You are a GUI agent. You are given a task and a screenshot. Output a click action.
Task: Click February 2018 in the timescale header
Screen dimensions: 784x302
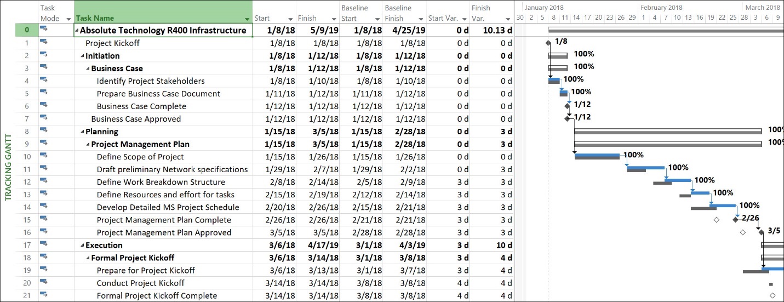pos(661,8)
